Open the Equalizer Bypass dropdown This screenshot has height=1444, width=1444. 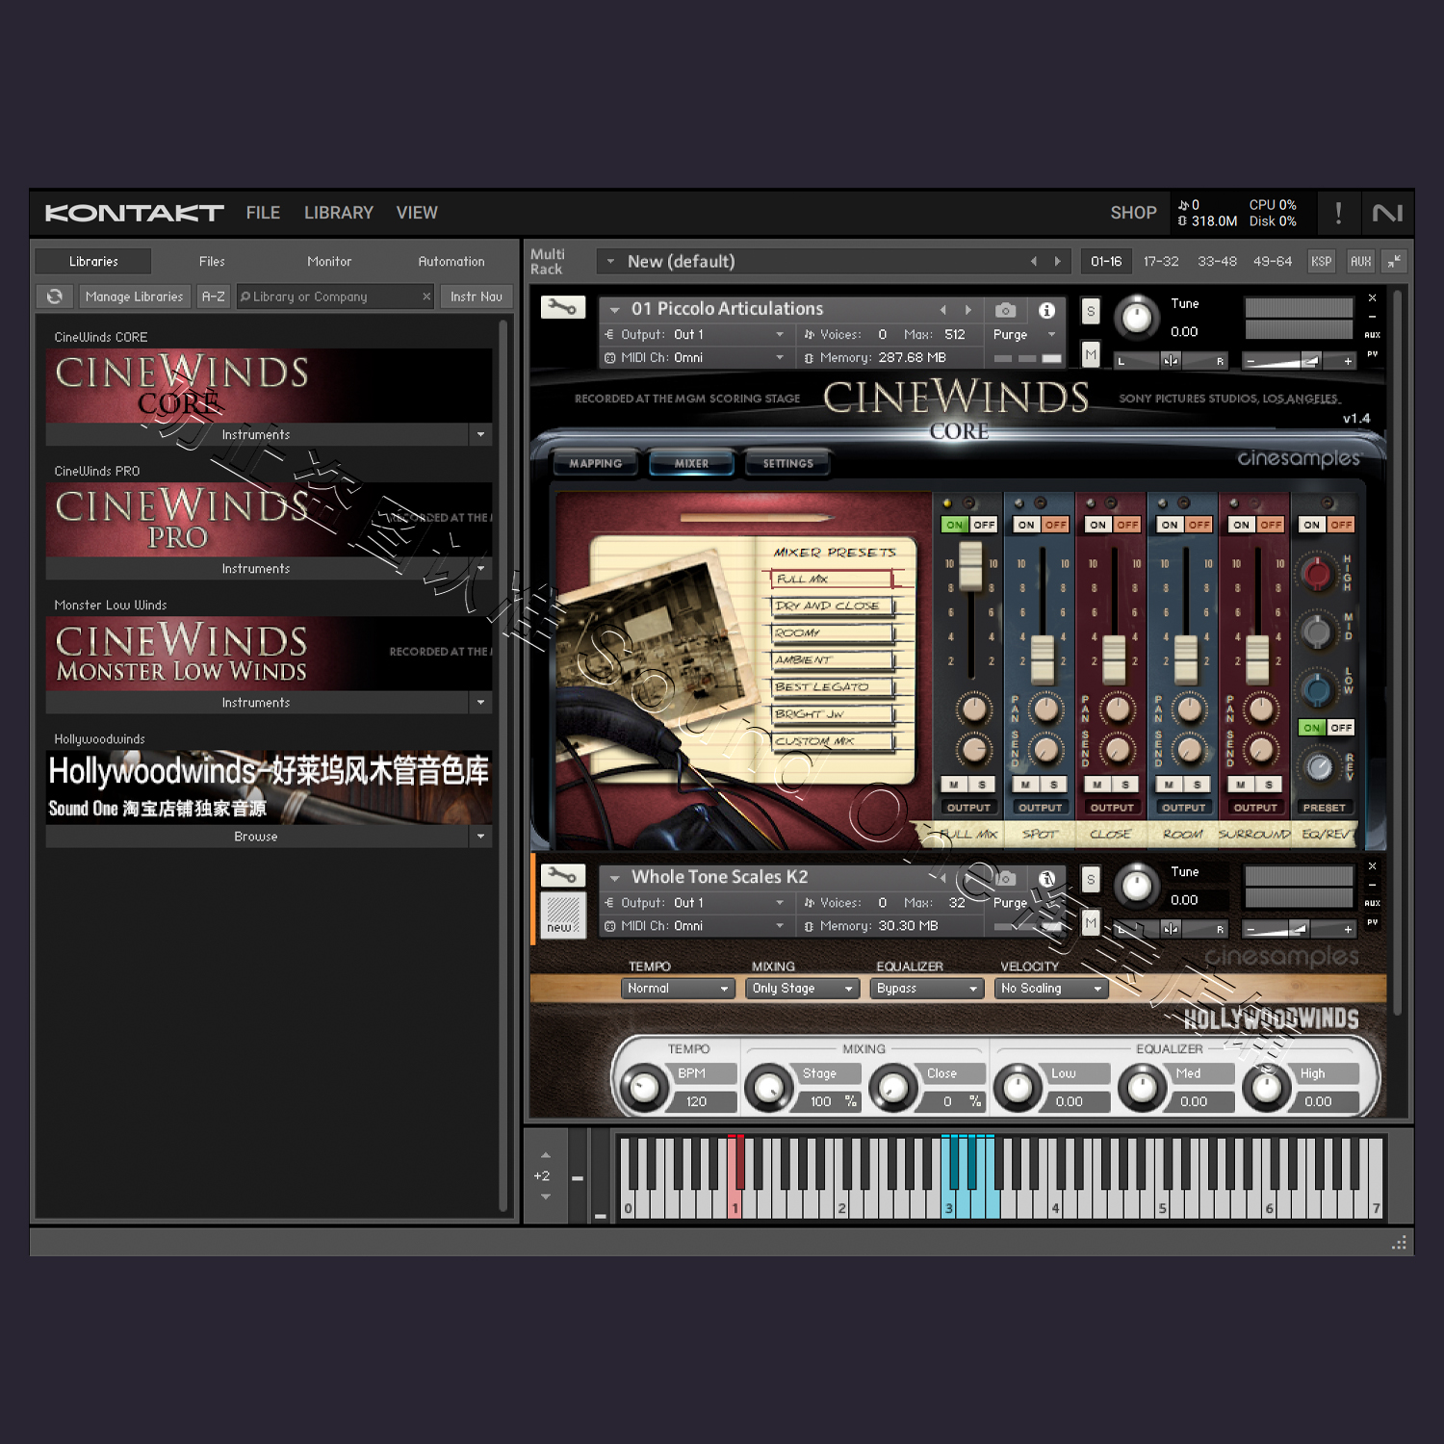[x=927, y=989]
